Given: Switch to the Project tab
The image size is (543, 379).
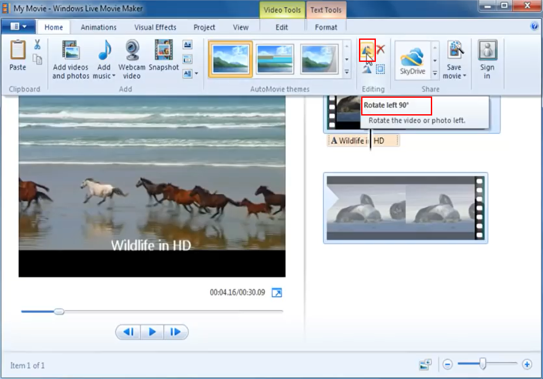Looking at the screenshot, I should (204, 27).
